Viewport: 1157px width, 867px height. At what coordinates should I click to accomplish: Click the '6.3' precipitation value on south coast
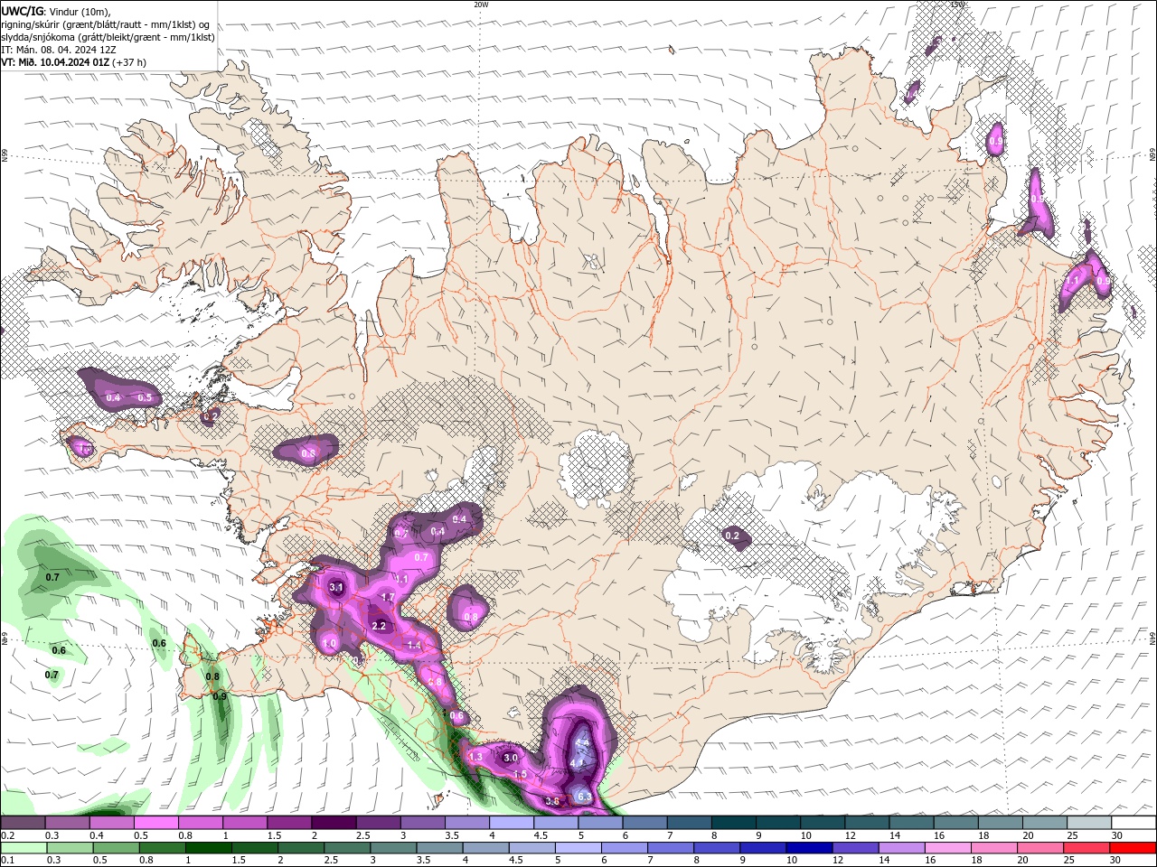(x=584, y=797)
